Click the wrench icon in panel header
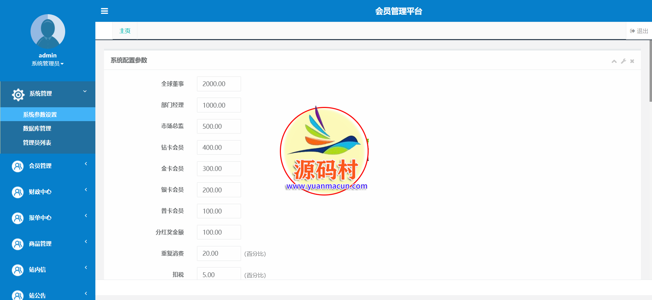652x300 pixels. coord(623,61)
